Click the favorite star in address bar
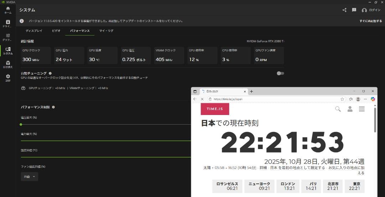Image resolution: width=385 pixels, height=197 pixels. 342,99
